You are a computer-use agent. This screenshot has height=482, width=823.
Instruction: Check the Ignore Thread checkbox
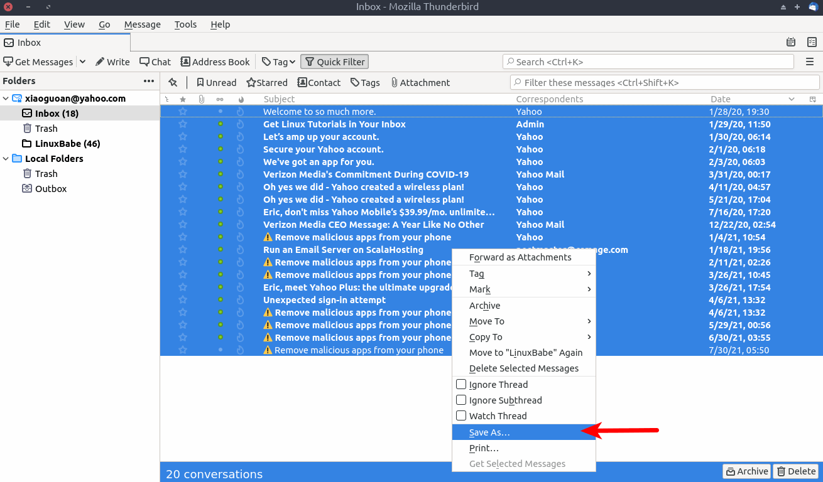tap(461, 384)
